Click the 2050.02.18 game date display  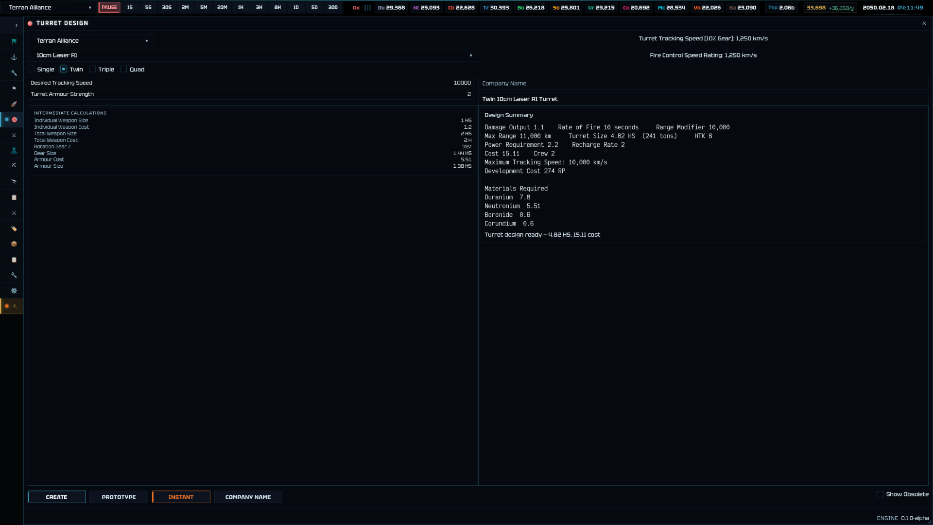[x=878, y=8]
